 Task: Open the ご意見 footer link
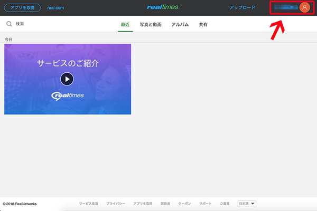coord(225,204)
